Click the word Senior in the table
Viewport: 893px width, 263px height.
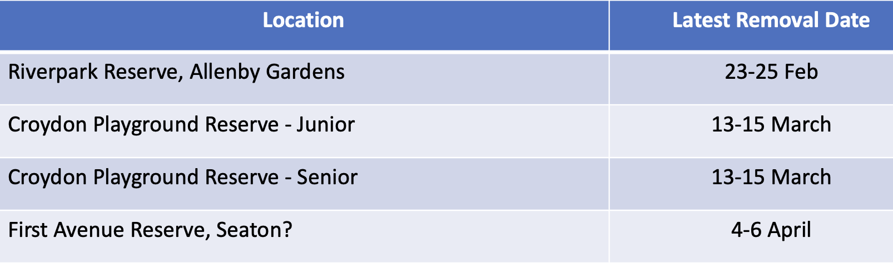[327, 177]
